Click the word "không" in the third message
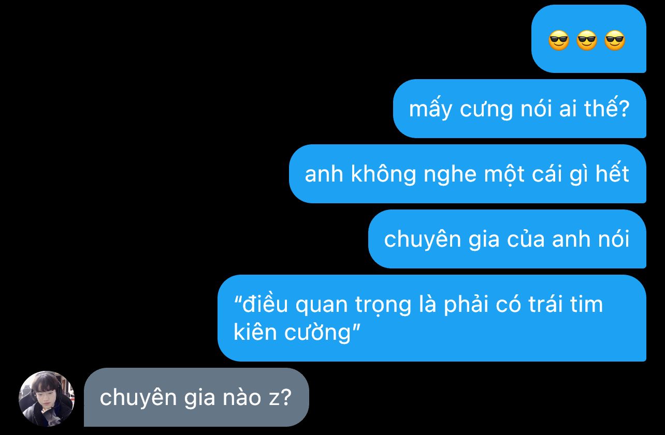The image size is (665, 435). pos(384,174)
